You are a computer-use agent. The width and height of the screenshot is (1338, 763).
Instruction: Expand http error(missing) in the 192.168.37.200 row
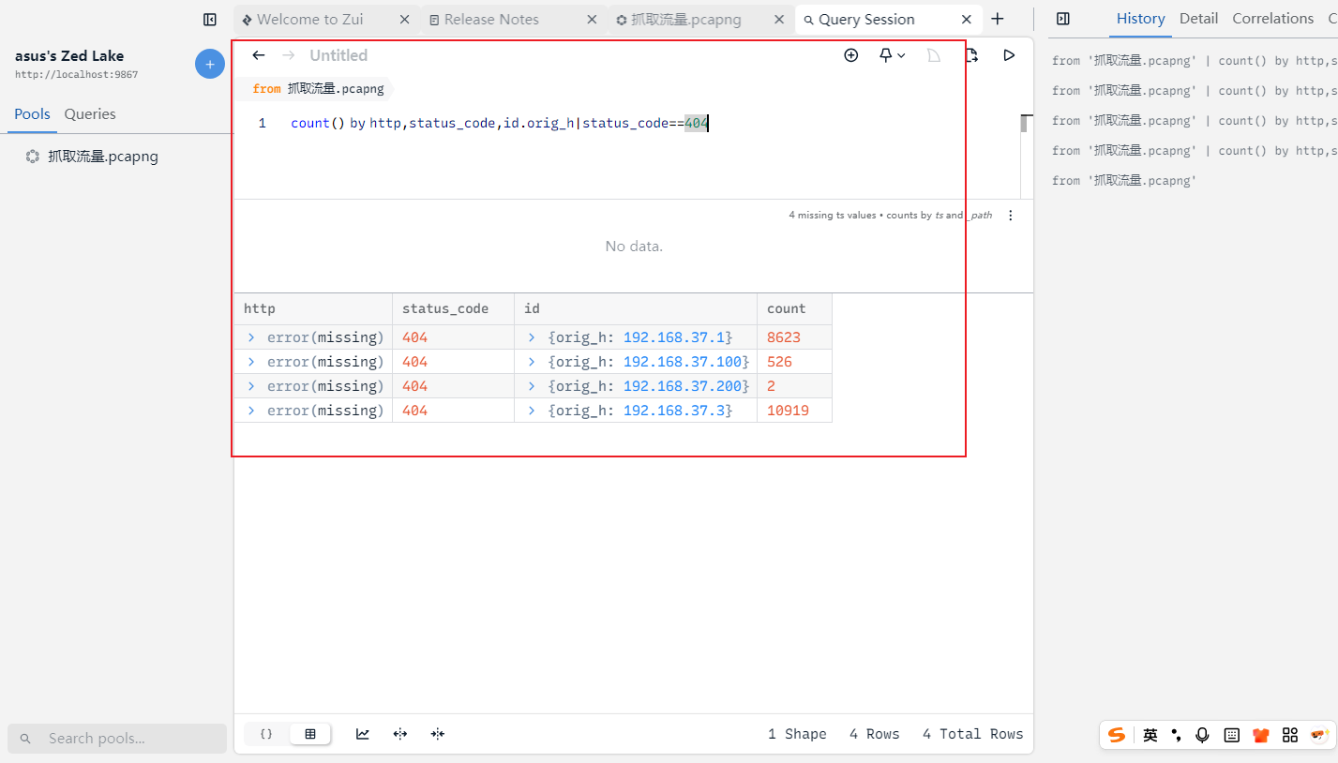point(251,386)
